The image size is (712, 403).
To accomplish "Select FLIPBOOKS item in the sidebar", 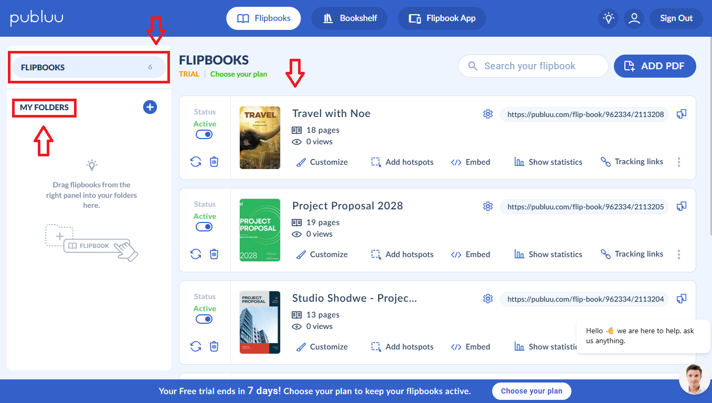I will [x=88, y=67].
